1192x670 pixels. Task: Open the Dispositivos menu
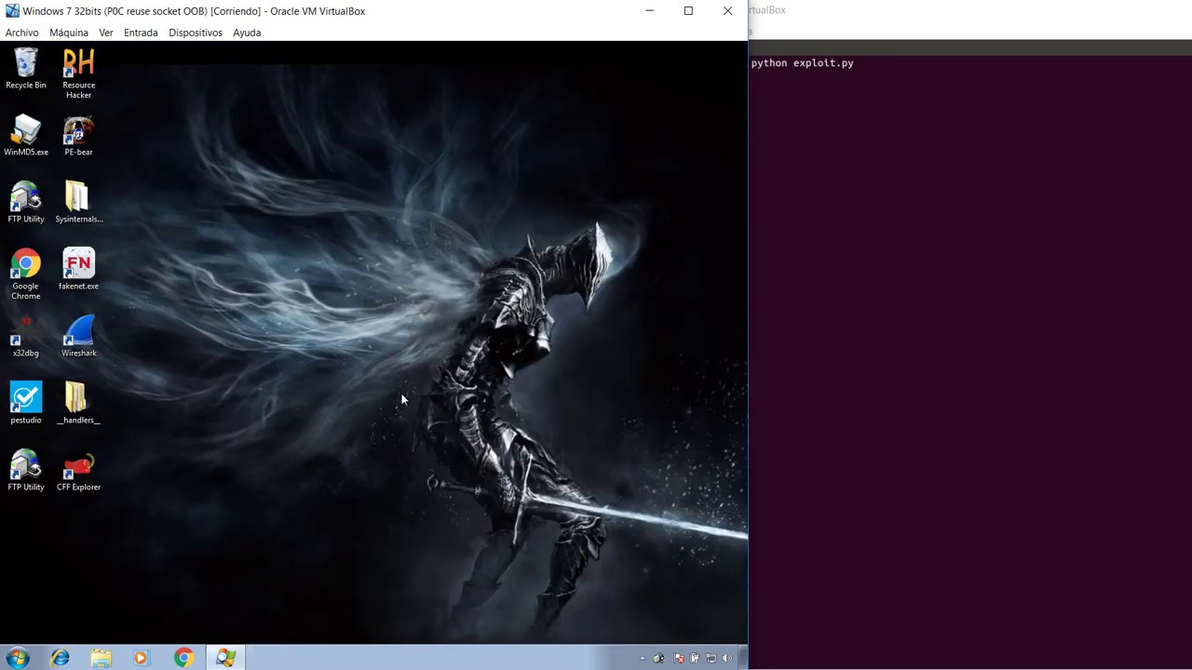[x=196, y=33]
